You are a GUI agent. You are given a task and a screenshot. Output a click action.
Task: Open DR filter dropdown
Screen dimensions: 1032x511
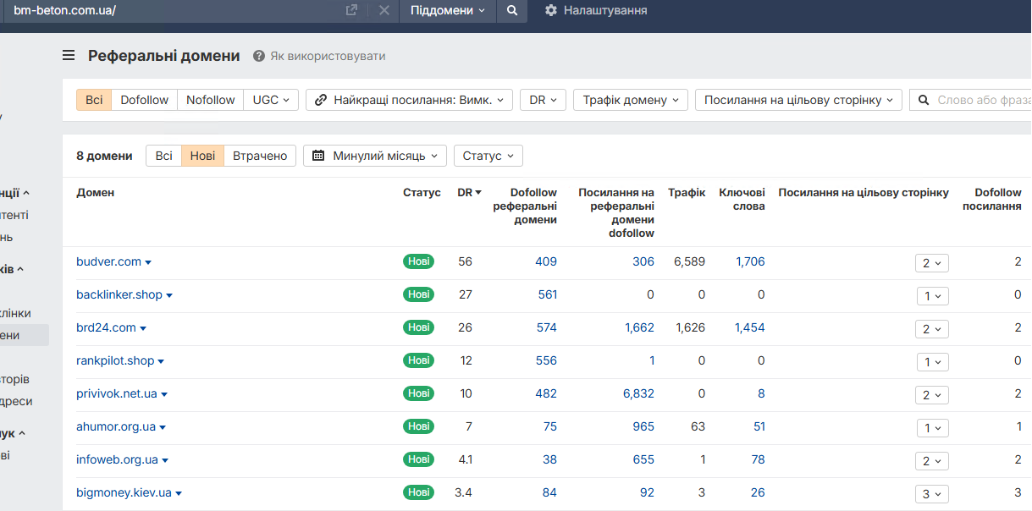pyautogui.click(x=543, y=100)
